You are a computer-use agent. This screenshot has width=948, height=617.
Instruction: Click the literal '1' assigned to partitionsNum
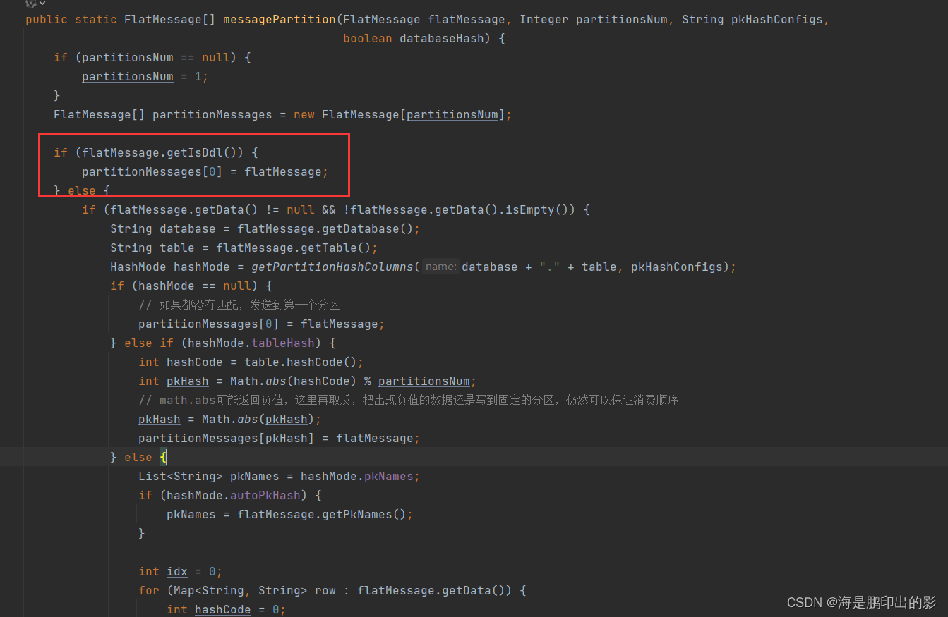pos(198,77)
